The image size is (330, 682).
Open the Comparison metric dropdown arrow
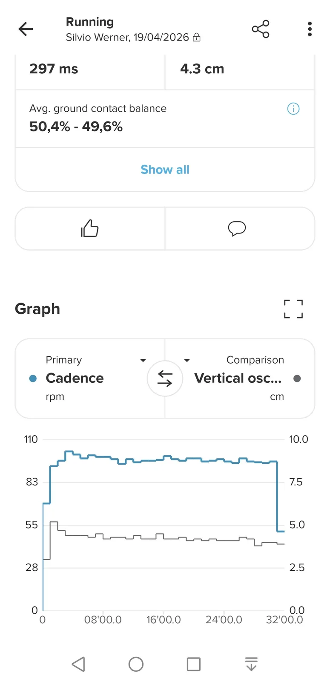tap(187, 360)
